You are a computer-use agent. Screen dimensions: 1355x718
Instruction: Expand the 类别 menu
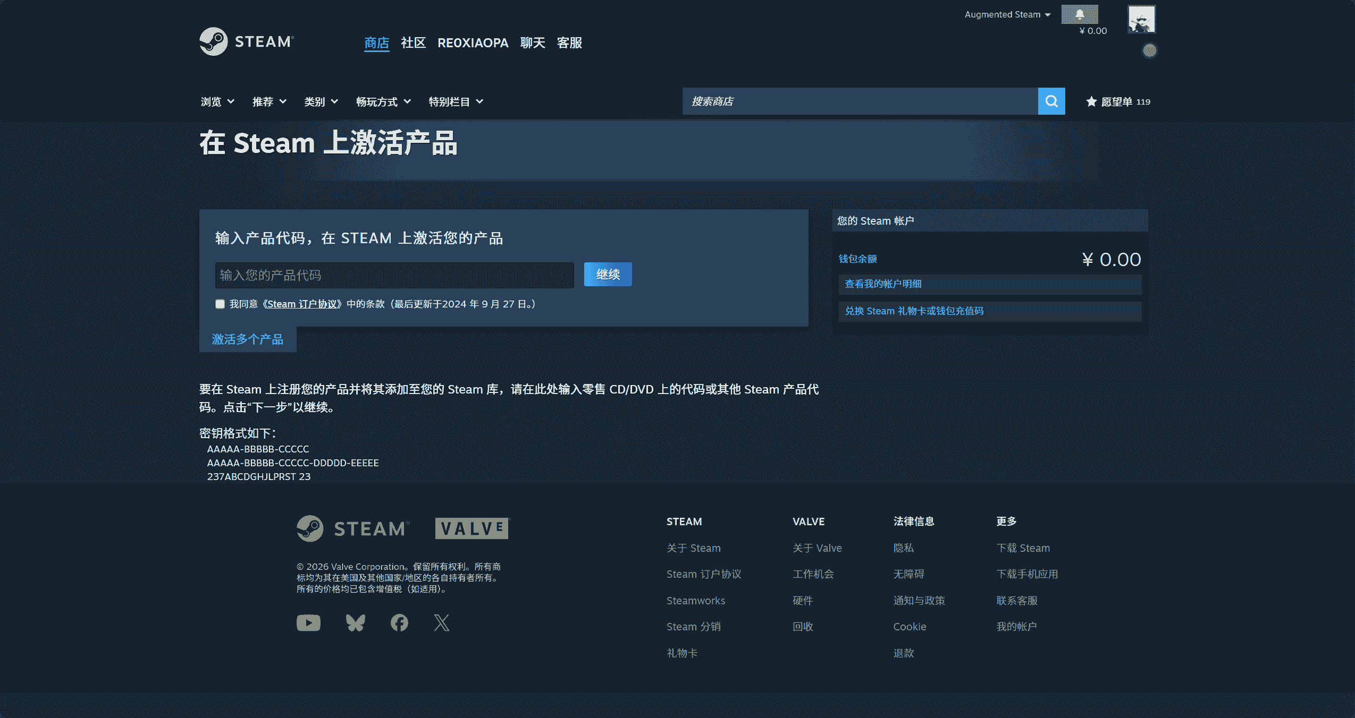pos(321,101)
